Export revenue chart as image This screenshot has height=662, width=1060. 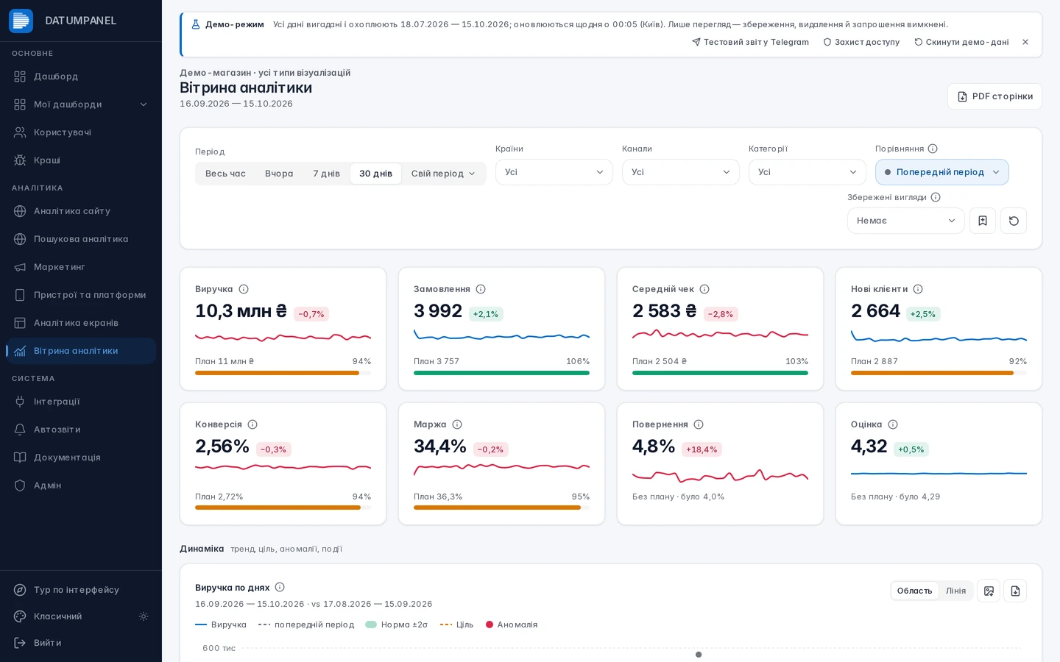[x=989, y=591]
